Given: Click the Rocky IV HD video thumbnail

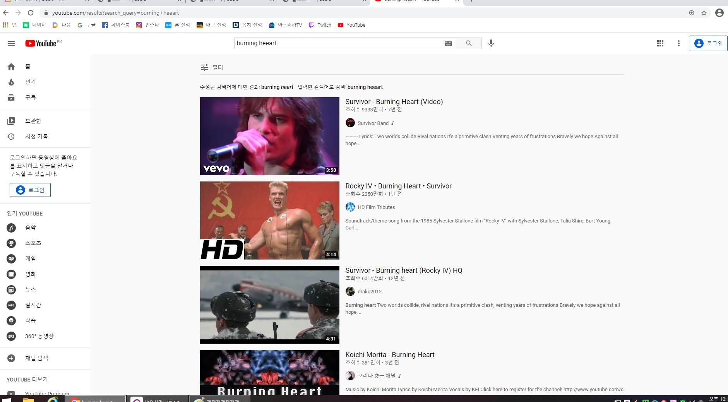Looking at the screenshot, I should [269, 221].
